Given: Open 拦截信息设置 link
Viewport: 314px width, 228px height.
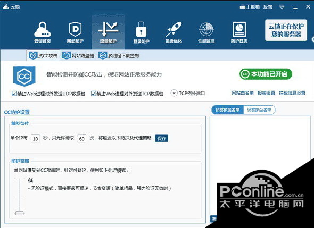Looking at the screenshot, I should point(292,93).
